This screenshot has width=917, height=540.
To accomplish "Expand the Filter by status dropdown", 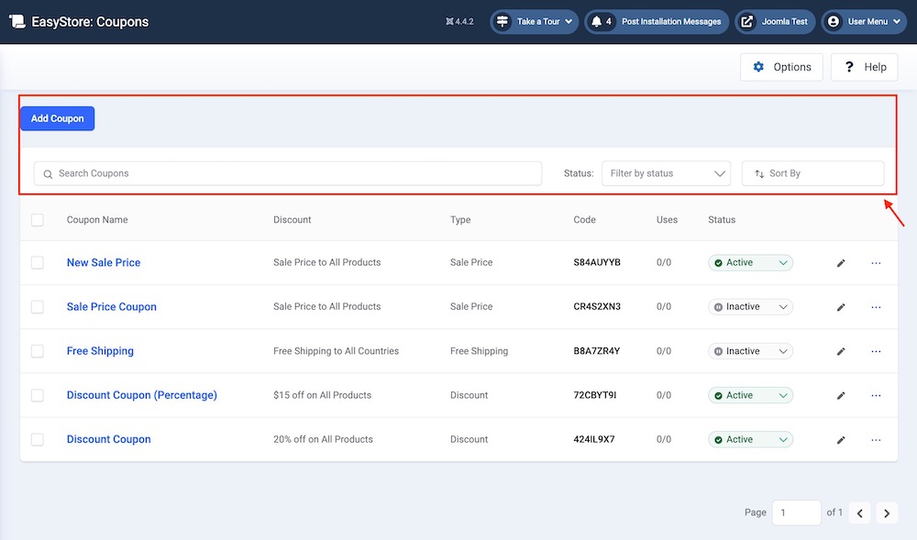I will (x=666, y=173).
